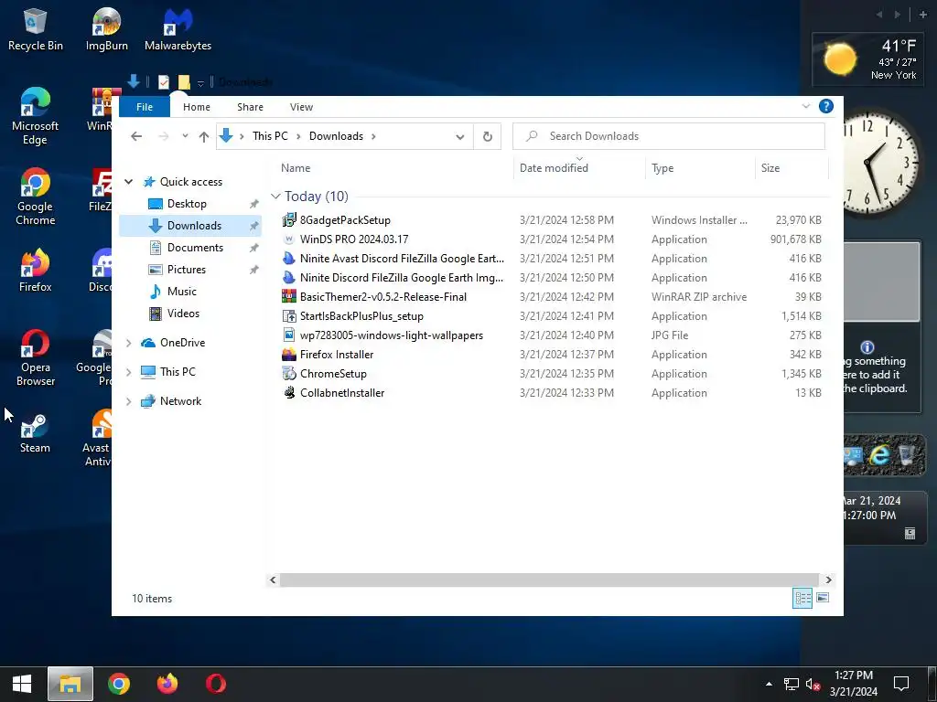Sort by the Name column header
The height and width of the screenshot is (702, 937).
[393, 168]
